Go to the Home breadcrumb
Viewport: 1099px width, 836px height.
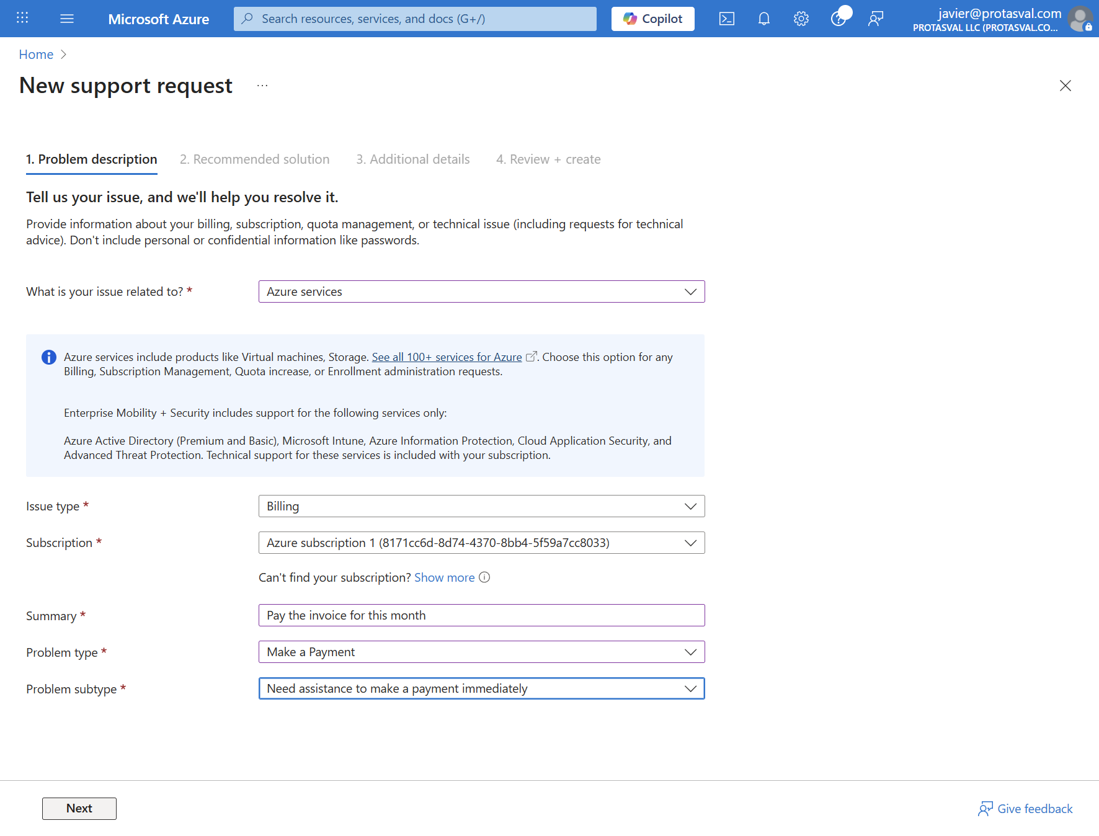tap(36, 55)
